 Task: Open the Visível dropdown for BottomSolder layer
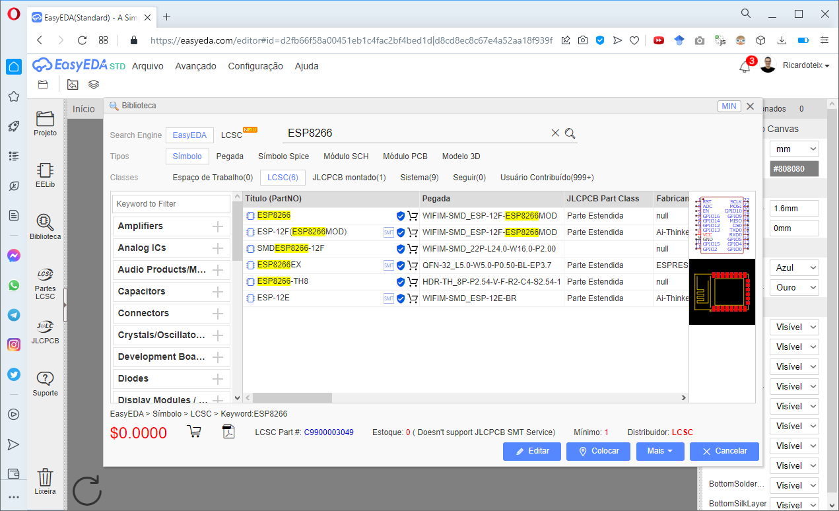794,485
